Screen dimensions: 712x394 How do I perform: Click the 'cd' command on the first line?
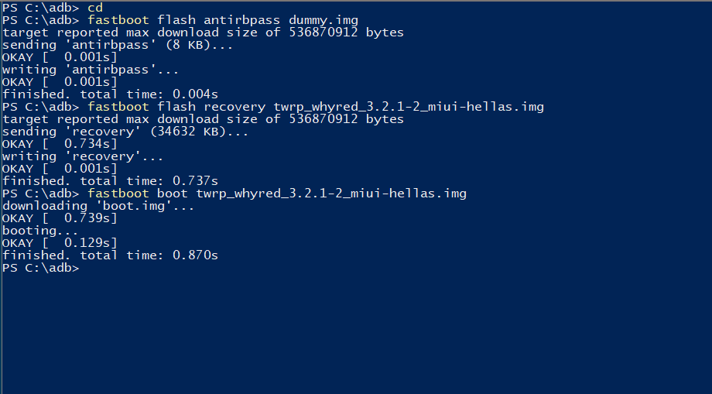pyautogui.click(x=95, y=7)
